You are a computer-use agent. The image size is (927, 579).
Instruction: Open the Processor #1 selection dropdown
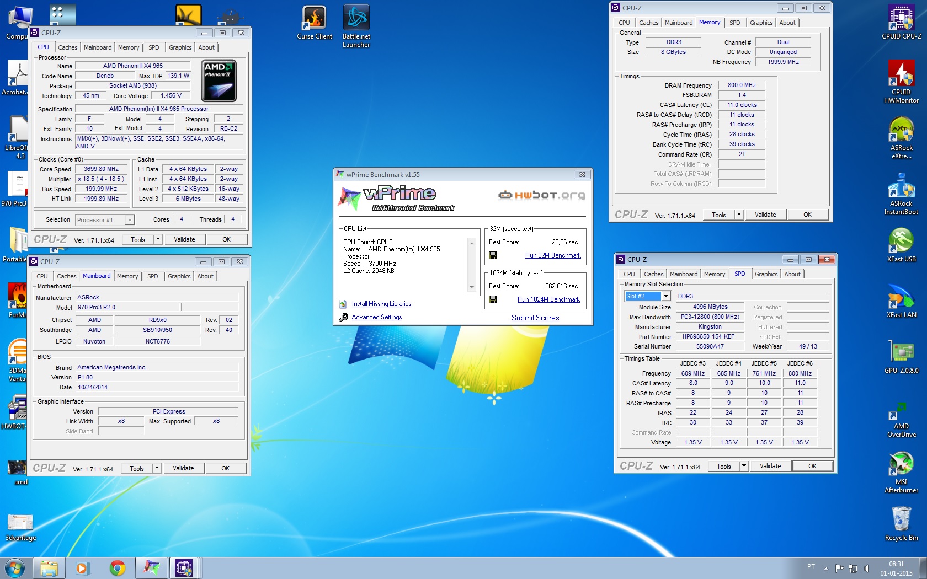point(105,219)
